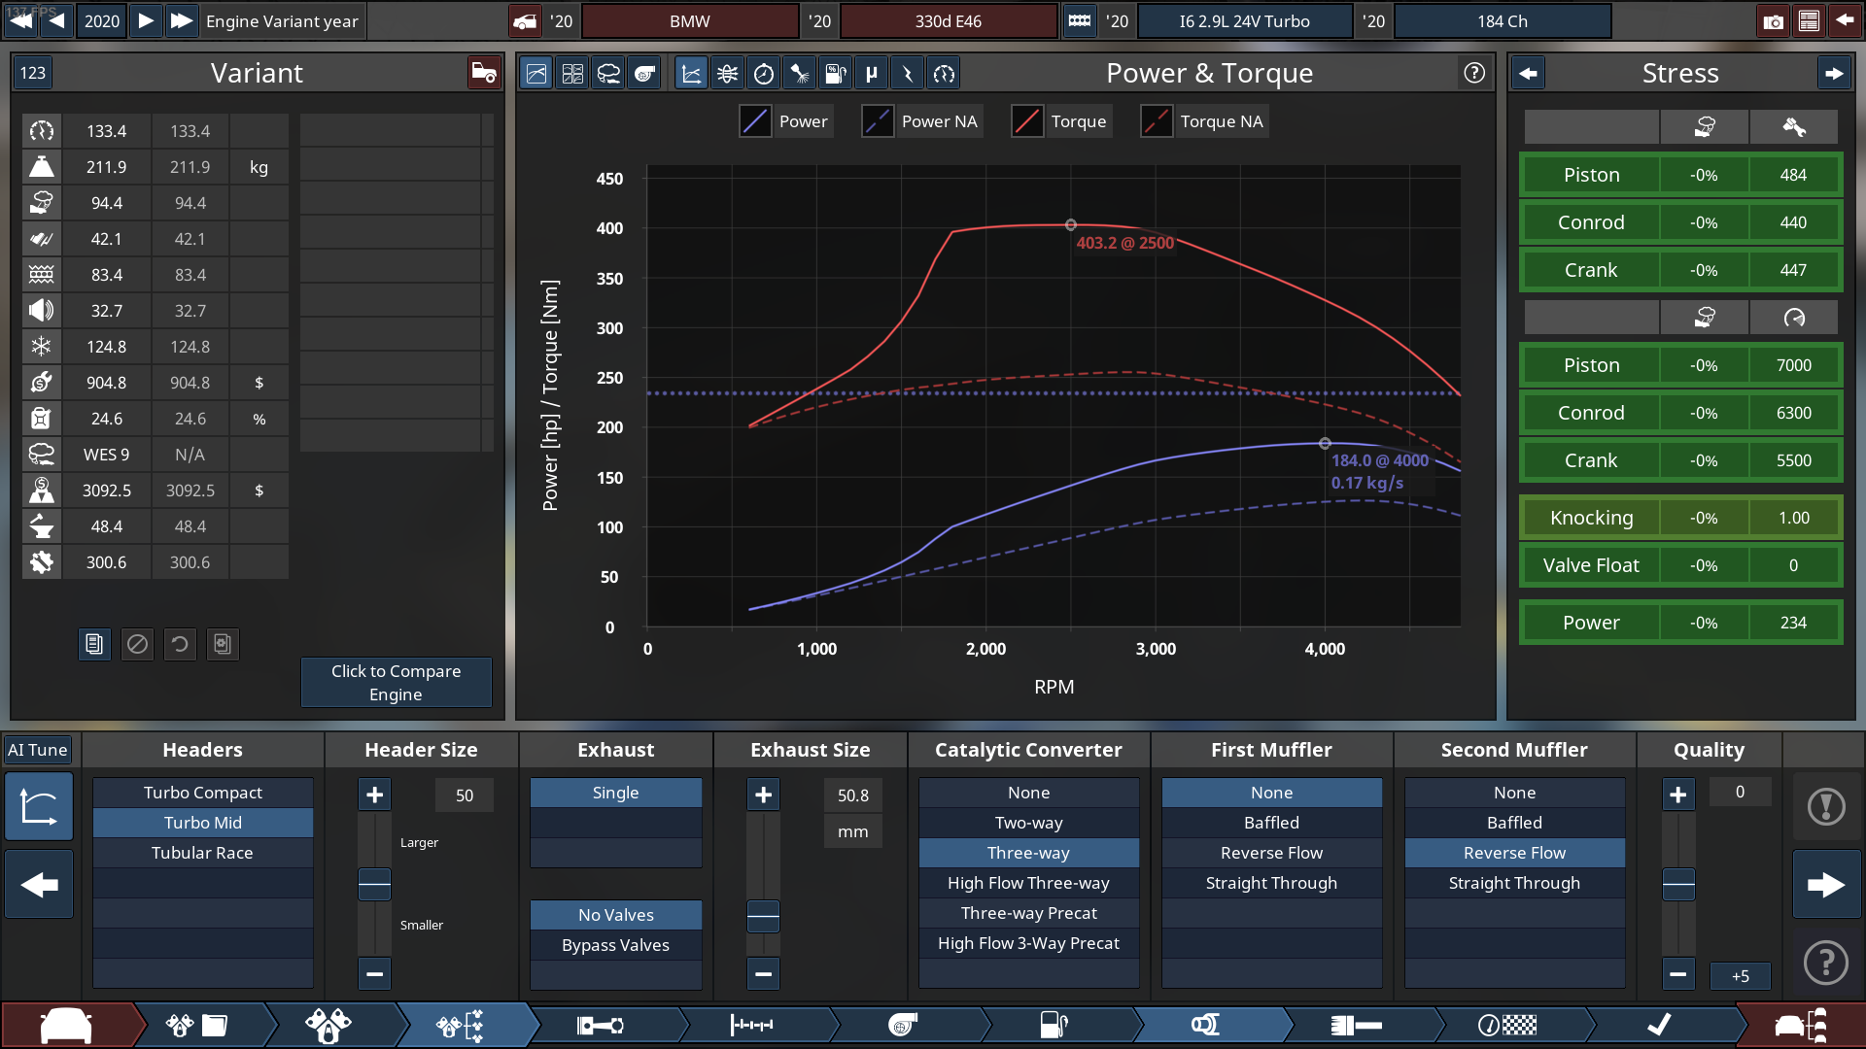Click the paste clipboard icon under stats
Screen dimensions: 1866x1049
(x=223, y=644)
